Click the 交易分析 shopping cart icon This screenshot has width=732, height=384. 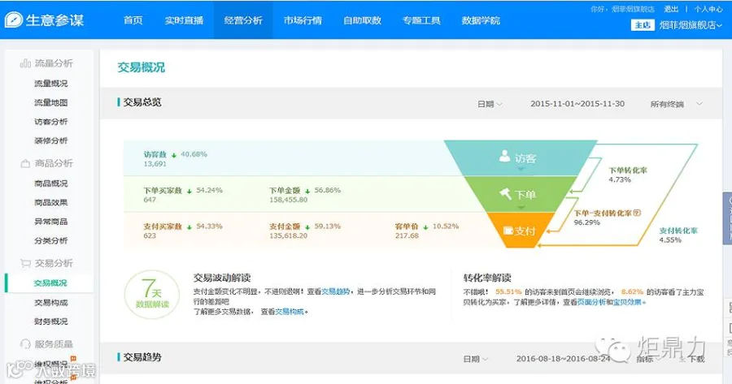[x=25, y=263]
